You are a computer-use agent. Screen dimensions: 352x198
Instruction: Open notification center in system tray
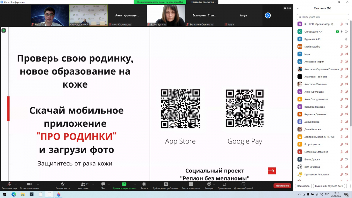[x=347, y=194]
